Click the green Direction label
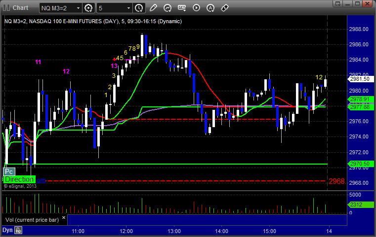The height and width of the screenshot is (237, 376). point(19,179)
